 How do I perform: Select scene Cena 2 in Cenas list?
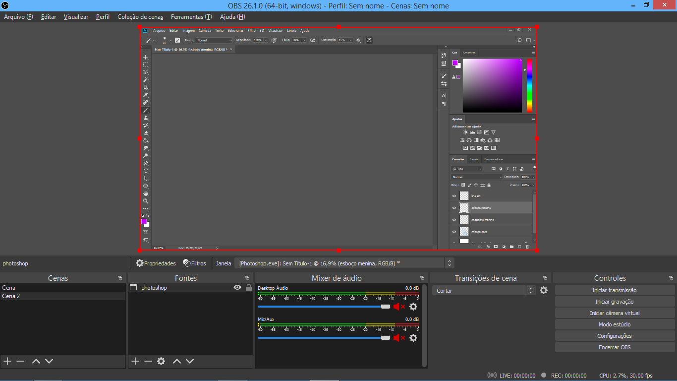pos(62,296)
